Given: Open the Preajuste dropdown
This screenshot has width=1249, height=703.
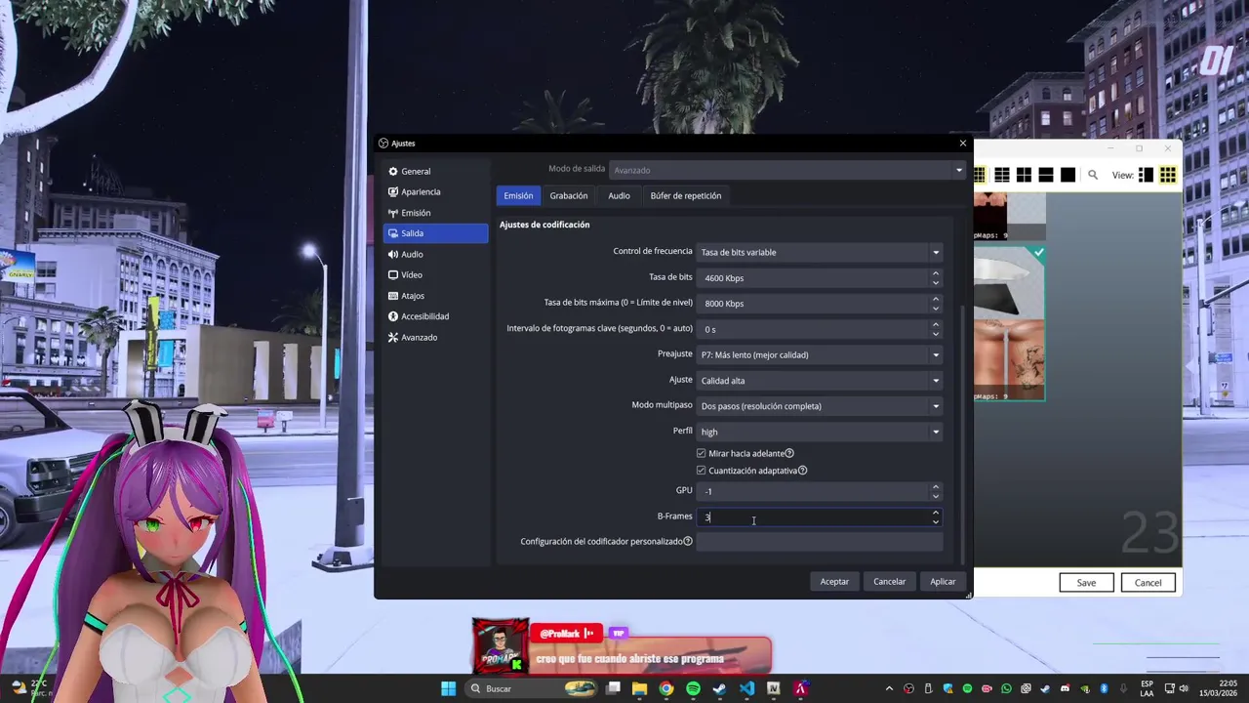Looking at the screenshot, I should tap(820, 354).
